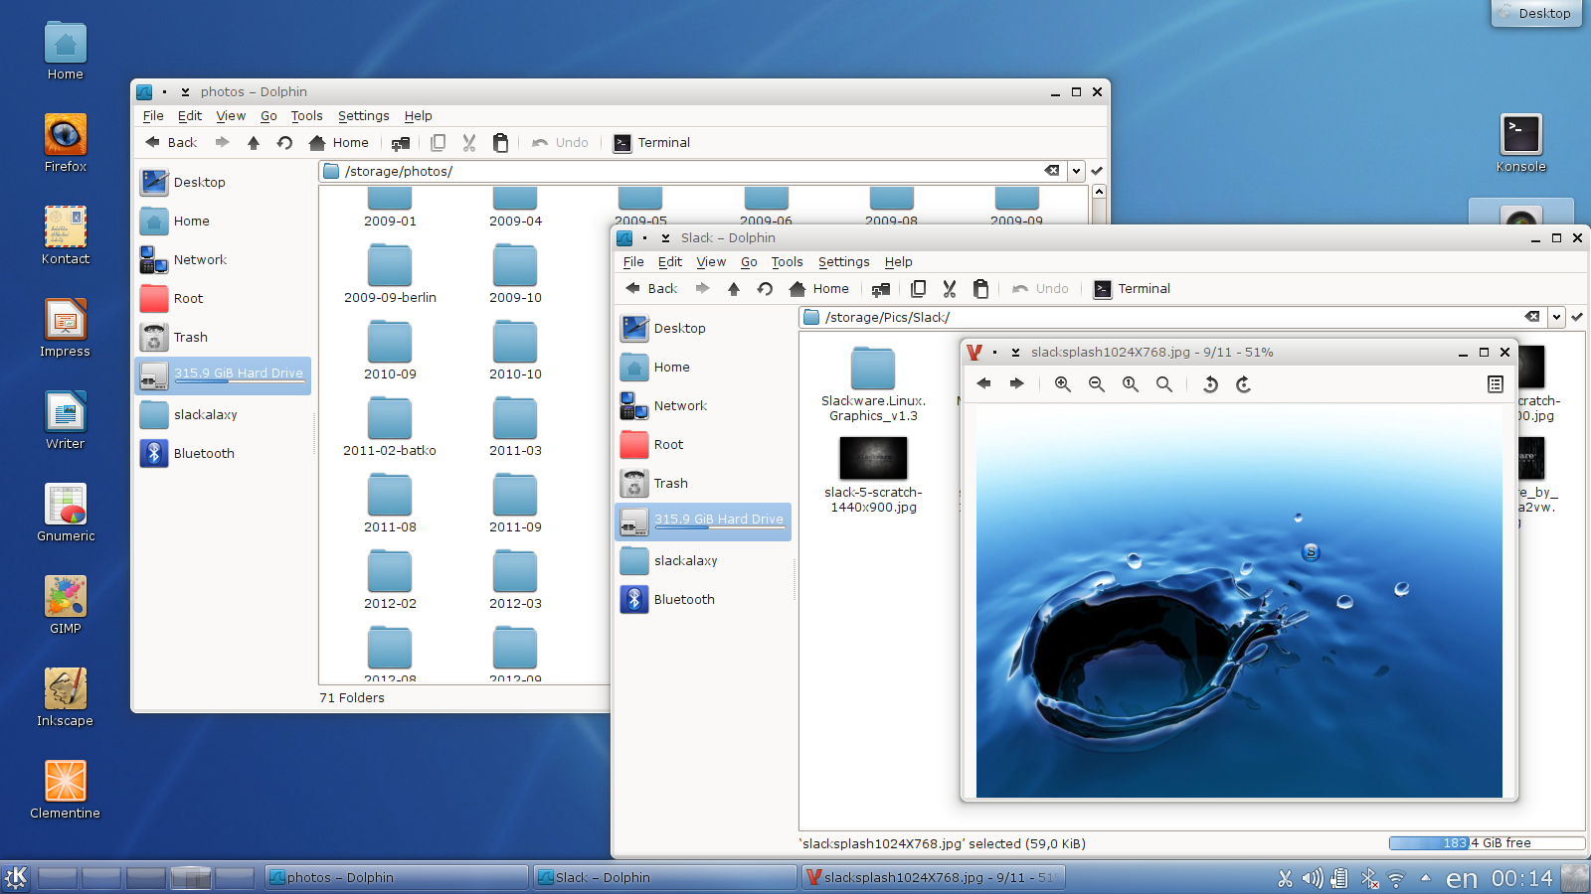Viewport: 1591px width, 894px height.
Task: Open the image viewer menu list icon
Action: tap(1495, 384)
